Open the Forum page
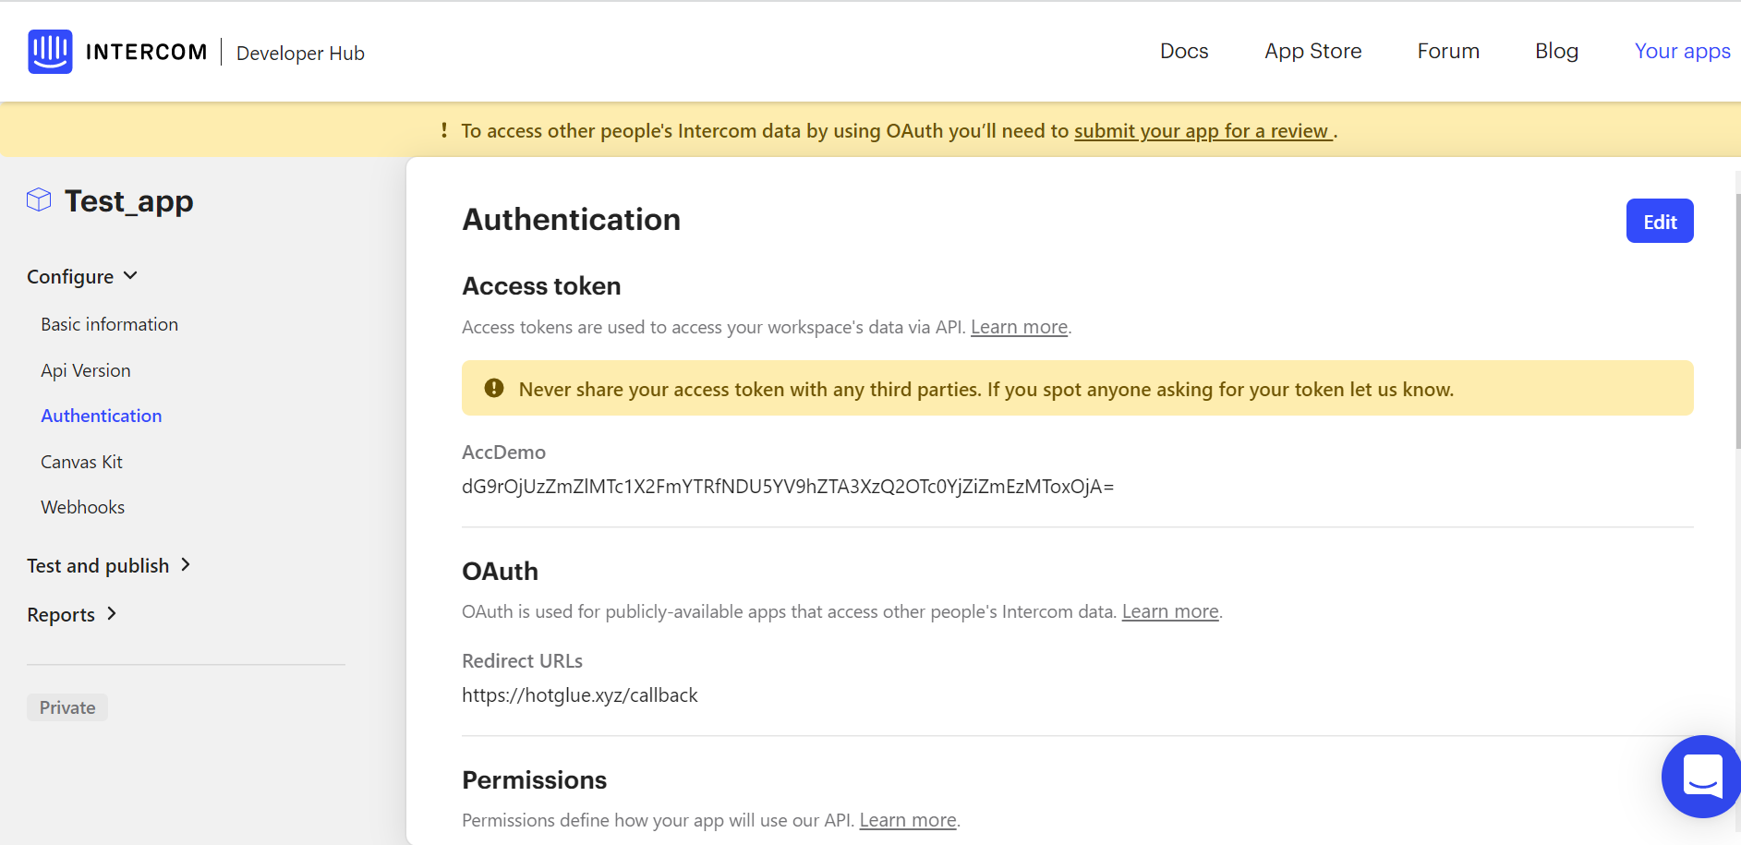 click(1448, 51)
